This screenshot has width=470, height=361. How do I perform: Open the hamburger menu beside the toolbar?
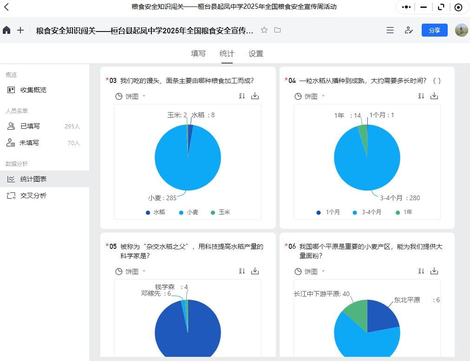[x=390, y=30]
